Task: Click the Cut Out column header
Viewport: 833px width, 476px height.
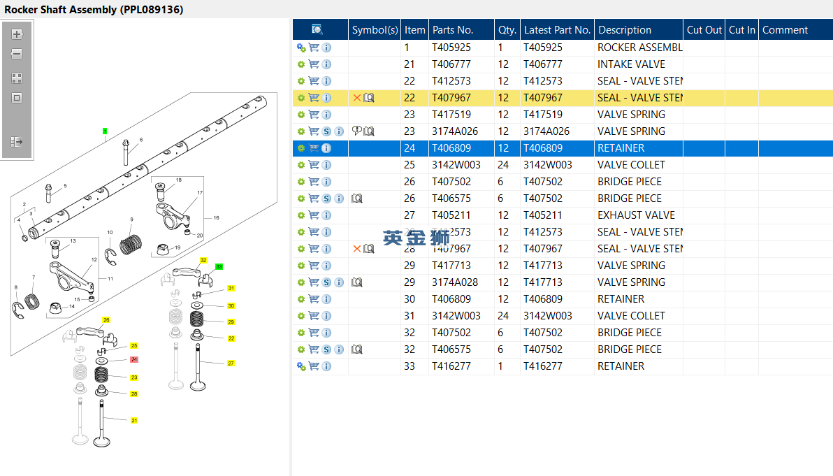Action: point(704,30)
